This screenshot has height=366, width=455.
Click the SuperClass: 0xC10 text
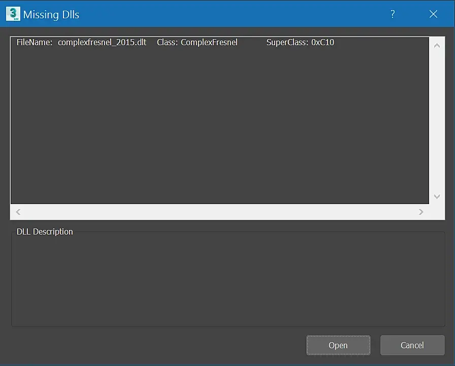coord(300,42)
